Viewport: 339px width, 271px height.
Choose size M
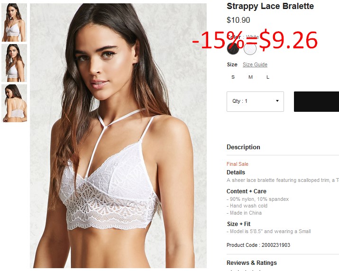coord(250,77)
